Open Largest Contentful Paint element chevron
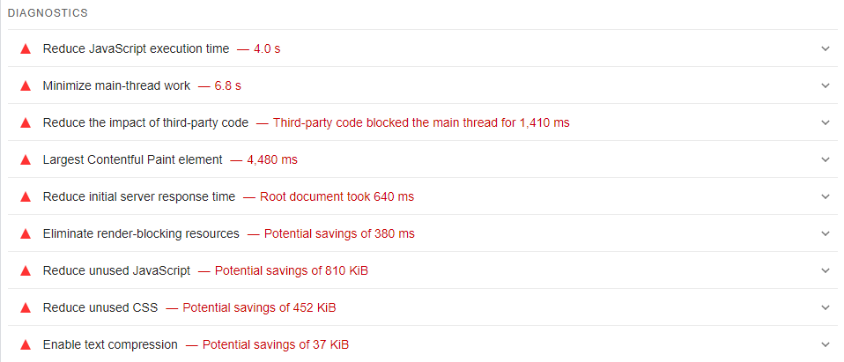This screenshot has height=362, width=844. [x=825, y=159]
